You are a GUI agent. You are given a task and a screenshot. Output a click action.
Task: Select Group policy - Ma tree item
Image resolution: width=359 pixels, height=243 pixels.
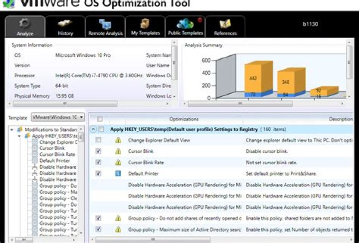click(x=58, y=192)
